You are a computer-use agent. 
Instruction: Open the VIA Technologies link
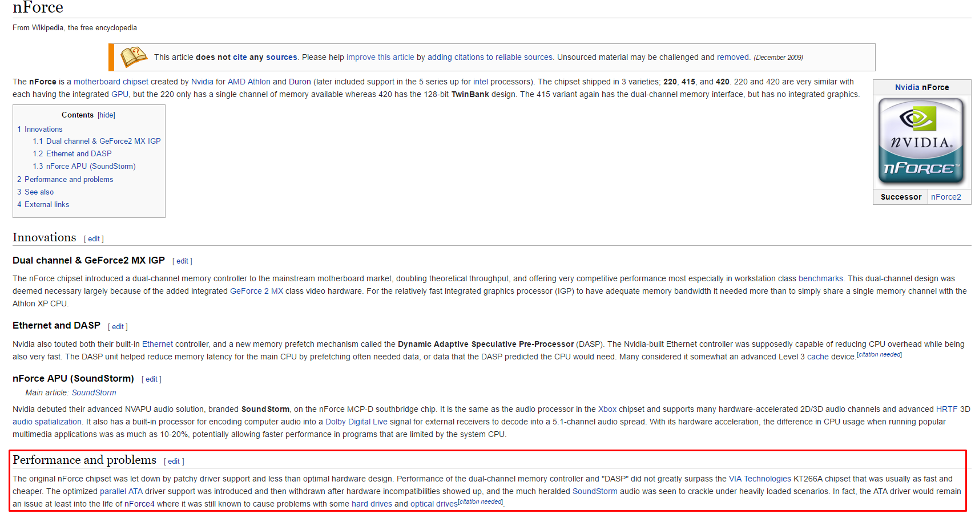pos(760,479)
